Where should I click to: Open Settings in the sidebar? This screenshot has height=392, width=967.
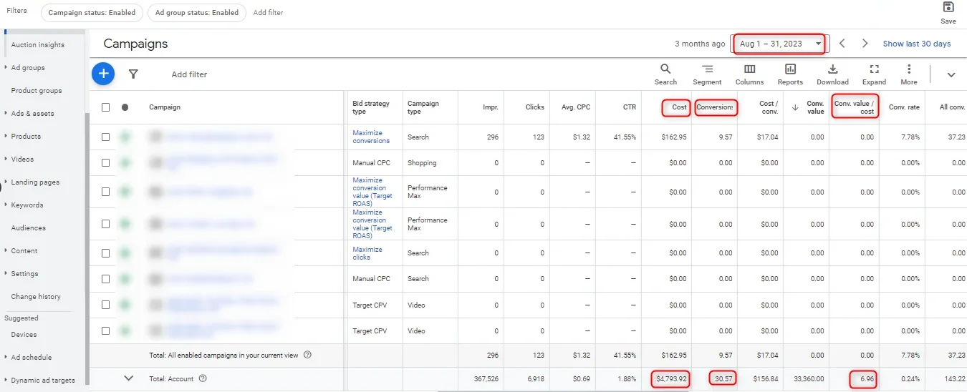pos(24,274)
